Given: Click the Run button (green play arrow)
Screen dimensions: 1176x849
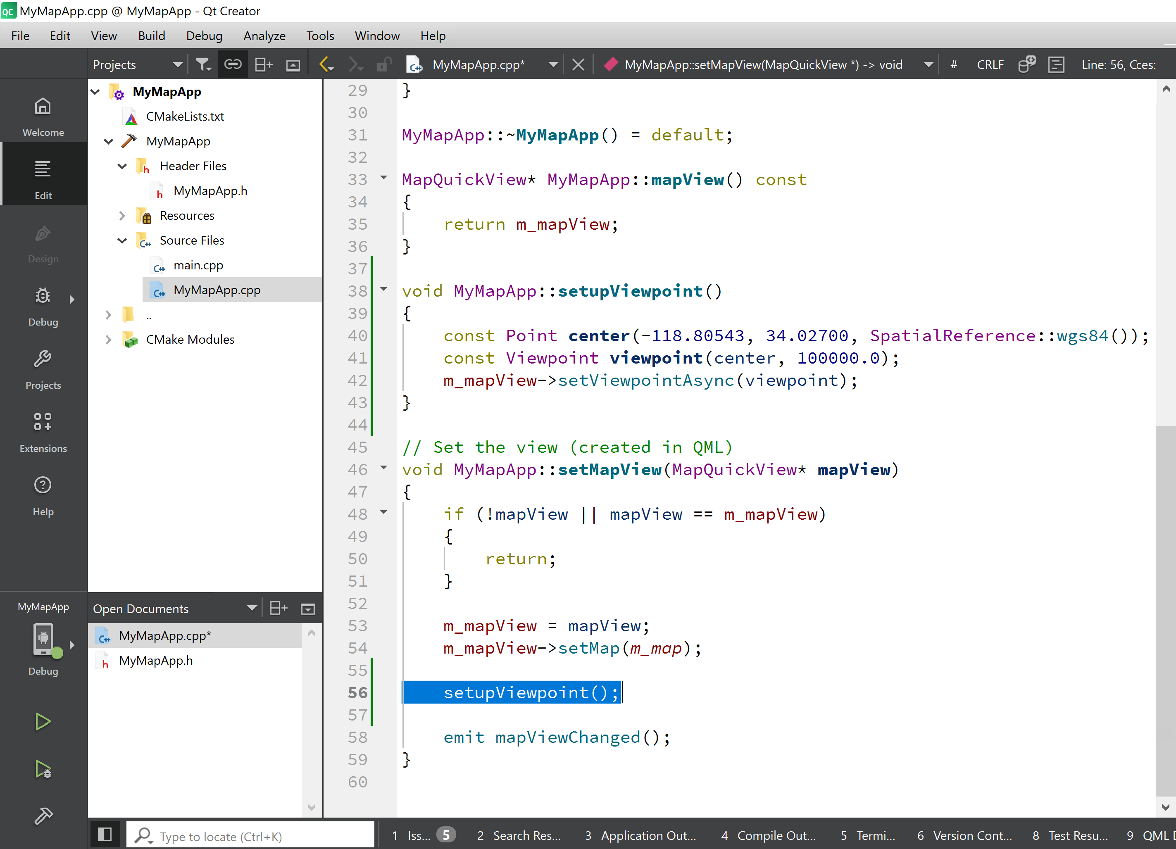Looking at the screenshot, I should pos(43,721).
